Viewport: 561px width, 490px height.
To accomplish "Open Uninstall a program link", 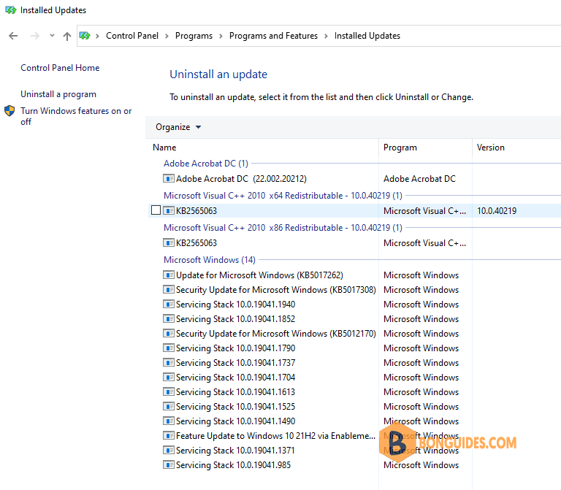I will pos(58,94).
